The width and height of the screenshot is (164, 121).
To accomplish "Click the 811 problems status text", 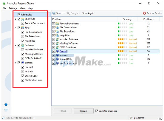I will click(x=137, y=118).
